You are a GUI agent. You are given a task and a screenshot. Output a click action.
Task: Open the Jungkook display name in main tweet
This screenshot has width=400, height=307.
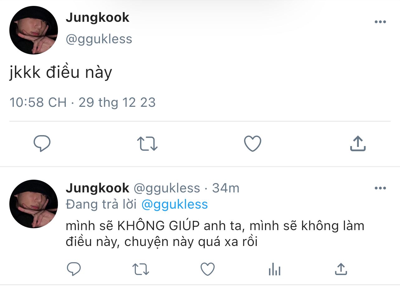point(98,18)
